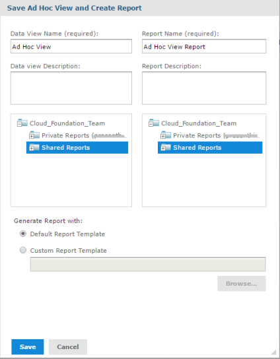Select Cloud_Foundation_Team label in report tree
This screenshot has width=280, height=359.
click(199, 123)
